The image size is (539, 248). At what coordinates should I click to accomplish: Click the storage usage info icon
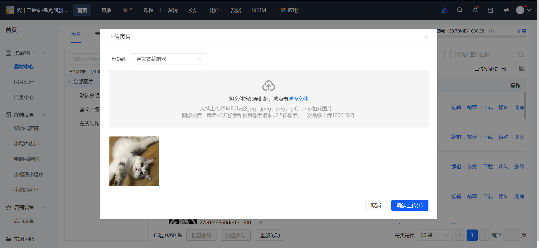point(491,31)
